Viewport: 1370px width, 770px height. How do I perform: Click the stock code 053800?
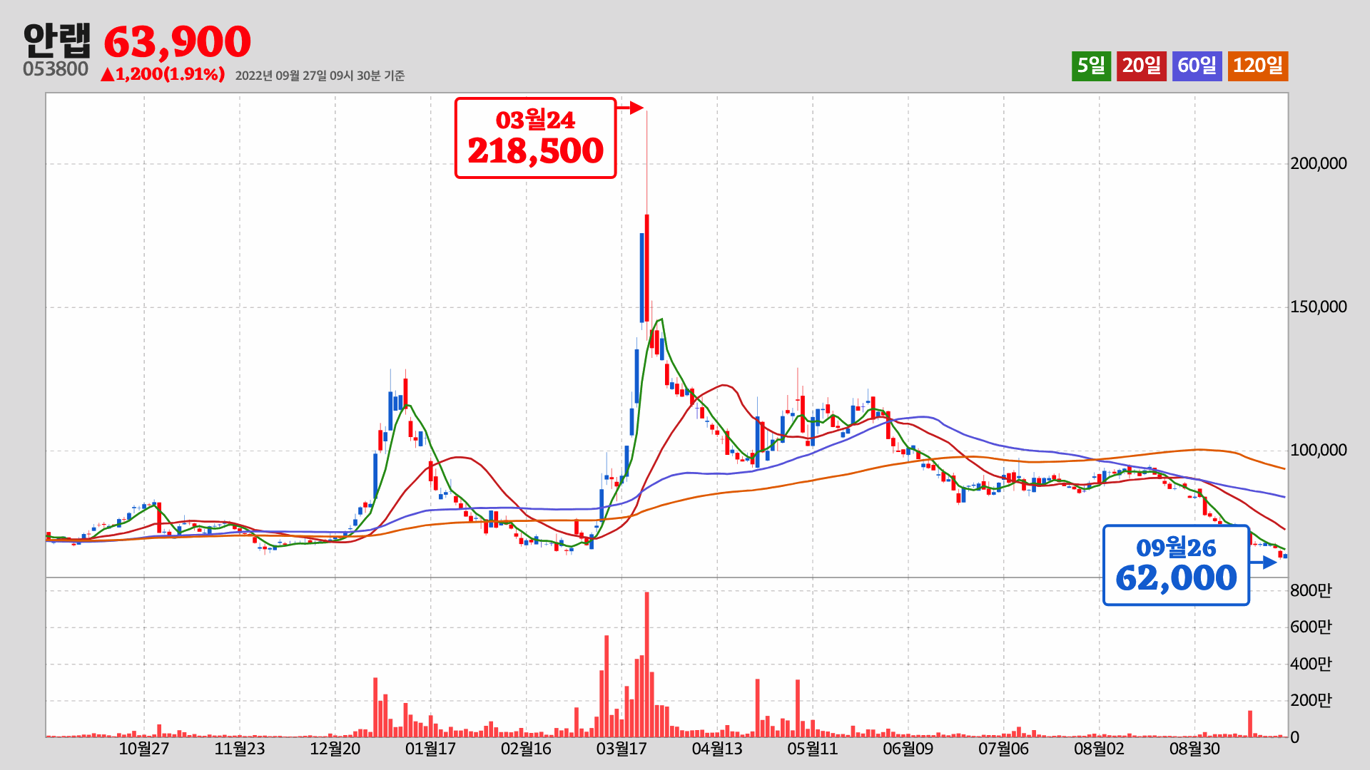56,69
